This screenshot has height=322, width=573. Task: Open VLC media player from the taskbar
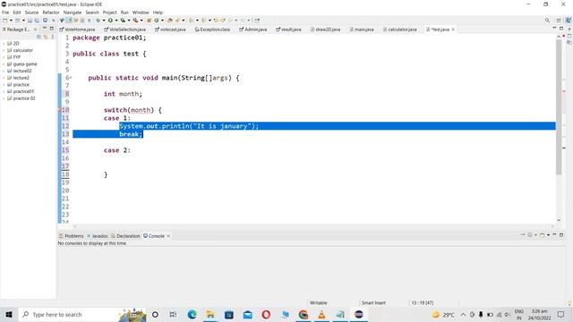pos(321,314)
